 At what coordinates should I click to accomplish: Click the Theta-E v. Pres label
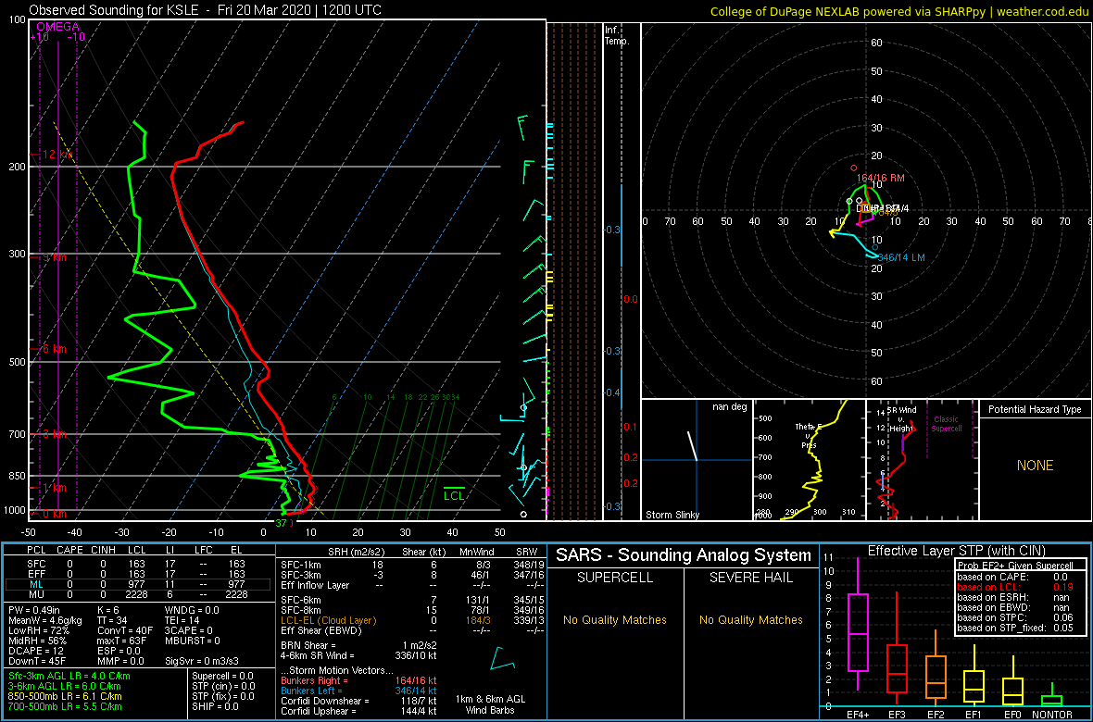tap(810, 434)
